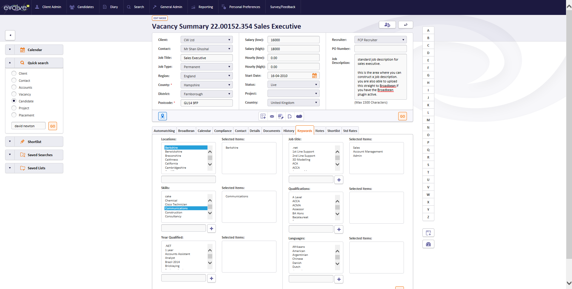Open the Status dropdown showing Live
572x289 pixels.
[x=316, y=84]
